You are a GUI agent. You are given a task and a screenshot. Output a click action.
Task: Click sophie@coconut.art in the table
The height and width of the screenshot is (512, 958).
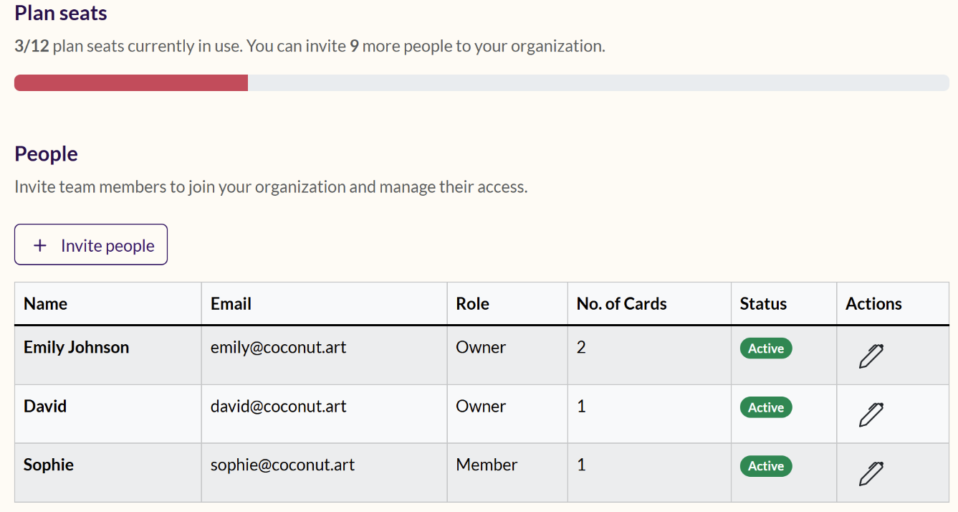(x=282, y=465)
